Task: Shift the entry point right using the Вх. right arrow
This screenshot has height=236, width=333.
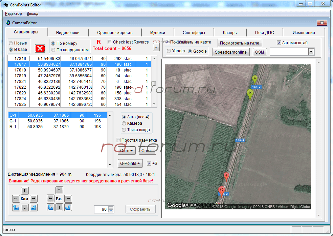Action: click(x=68, y=199)
